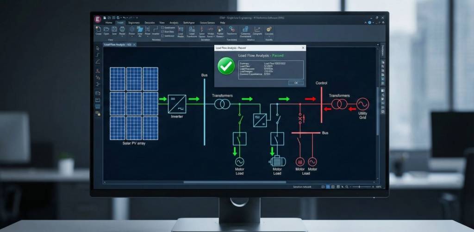Open the Home ribbon tab

[109, 23]
